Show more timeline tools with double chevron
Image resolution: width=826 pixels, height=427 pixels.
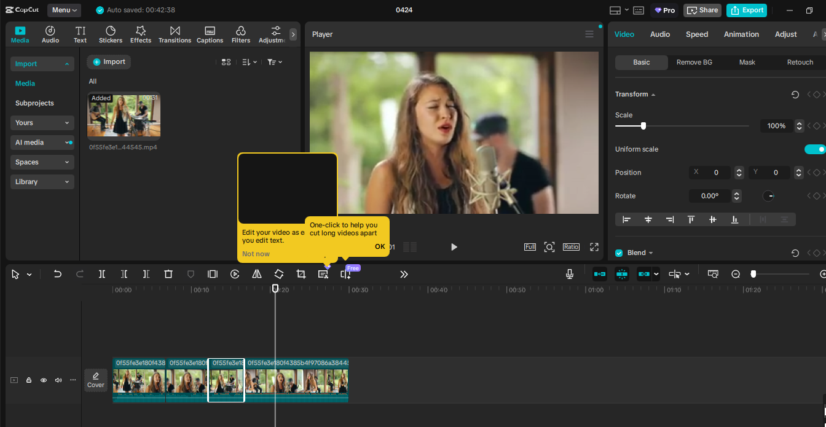click(x=404, y=274)
